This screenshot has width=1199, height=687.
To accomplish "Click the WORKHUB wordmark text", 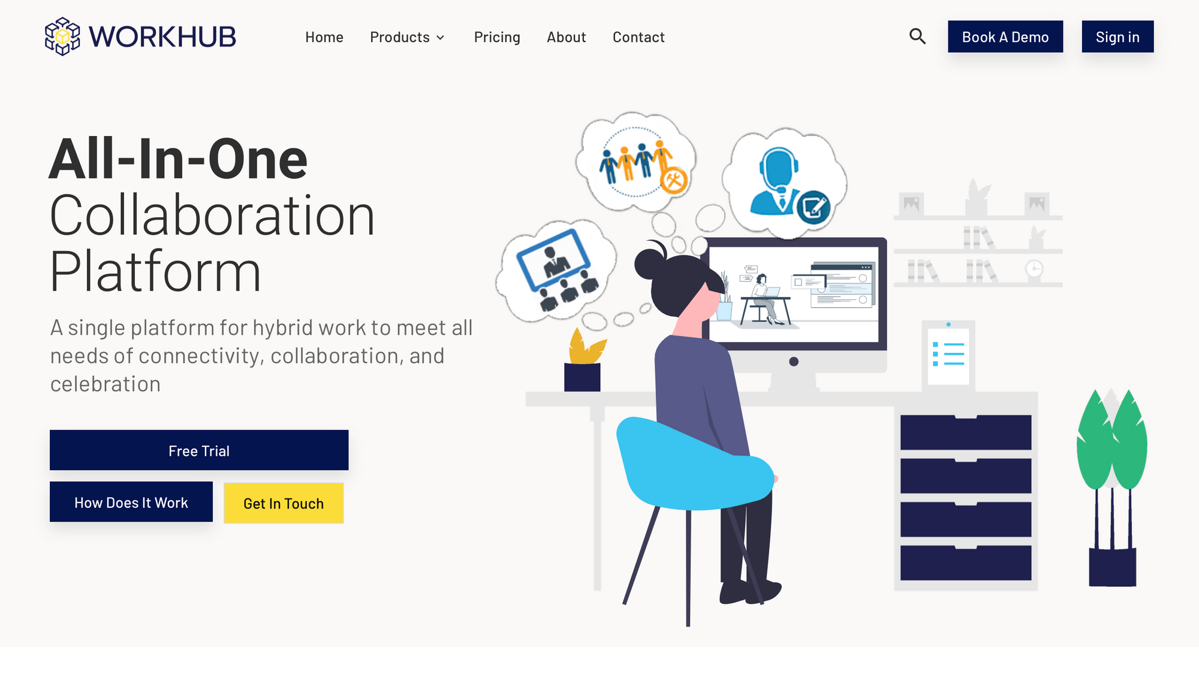I will (x=162, y=37).
